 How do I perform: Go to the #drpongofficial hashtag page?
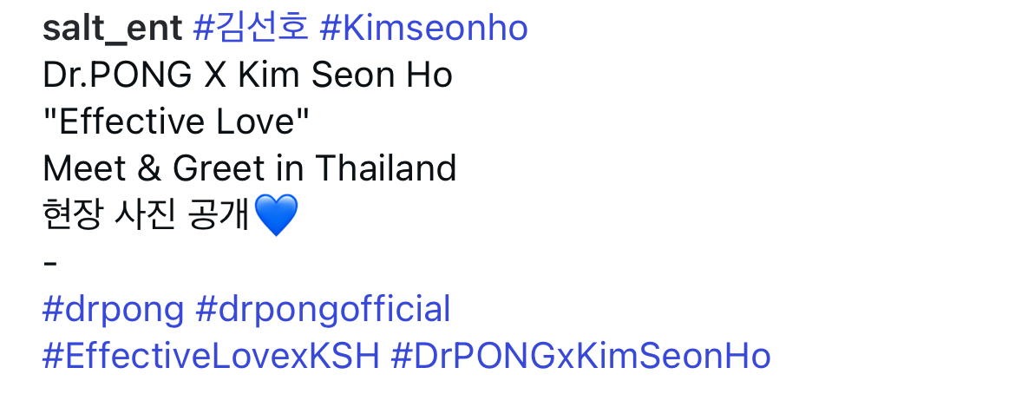pos(324,310)
